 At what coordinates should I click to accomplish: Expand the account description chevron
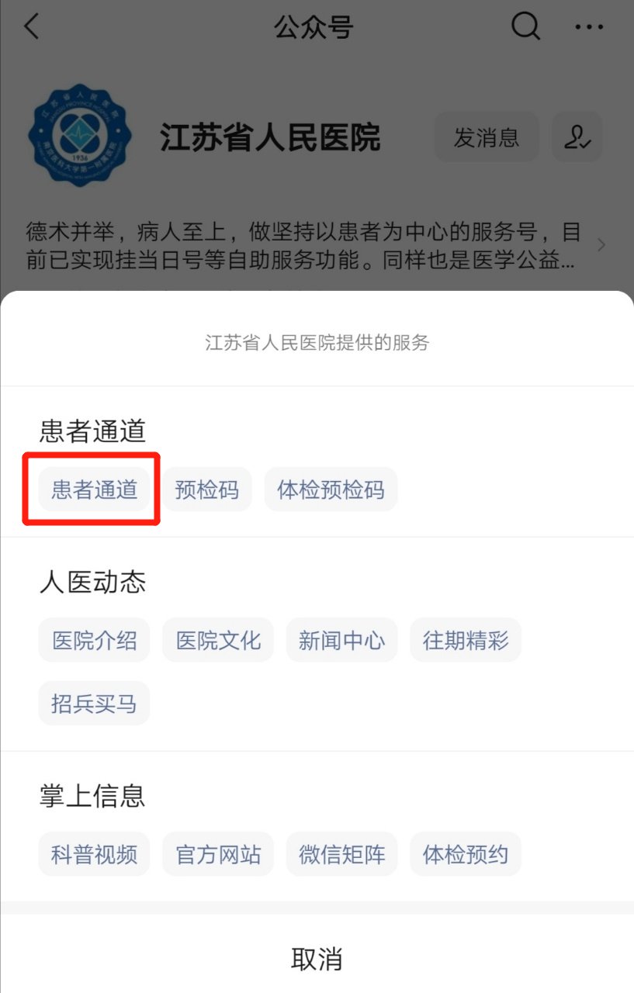click(601, 245)
